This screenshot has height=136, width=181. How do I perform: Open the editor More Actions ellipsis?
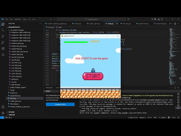[178, 24]
